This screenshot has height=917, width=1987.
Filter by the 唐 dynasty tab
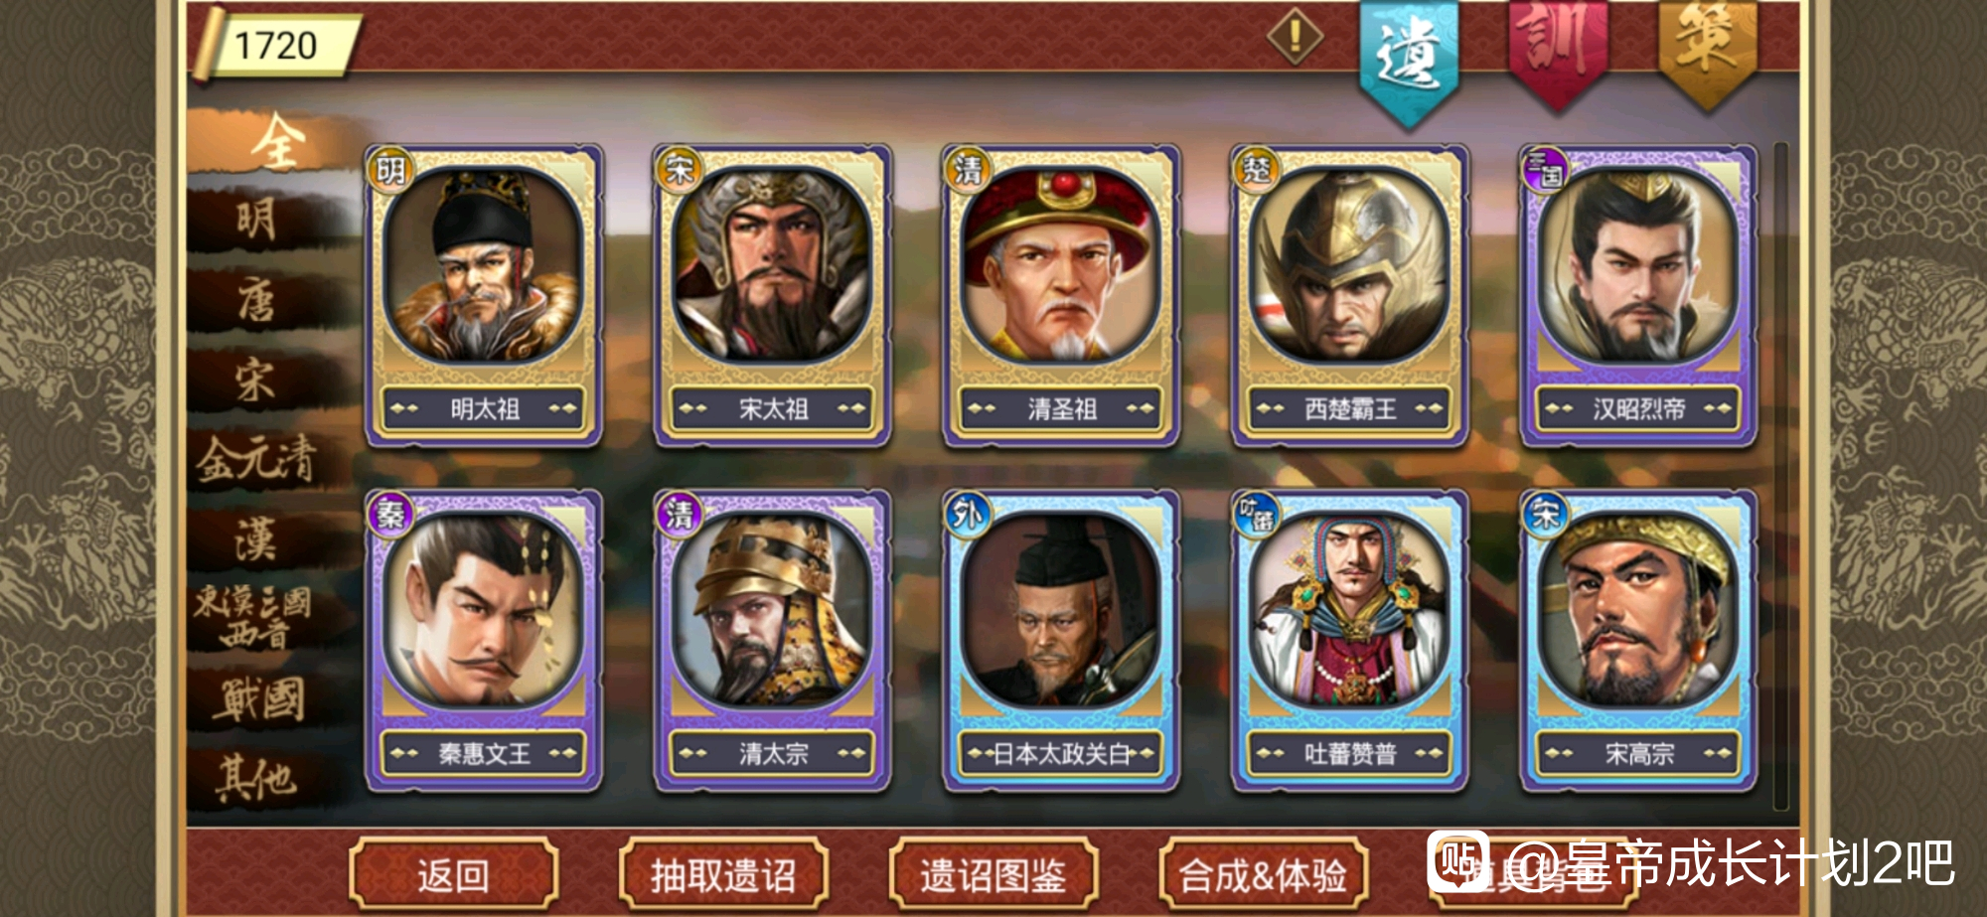click(256, 300)
